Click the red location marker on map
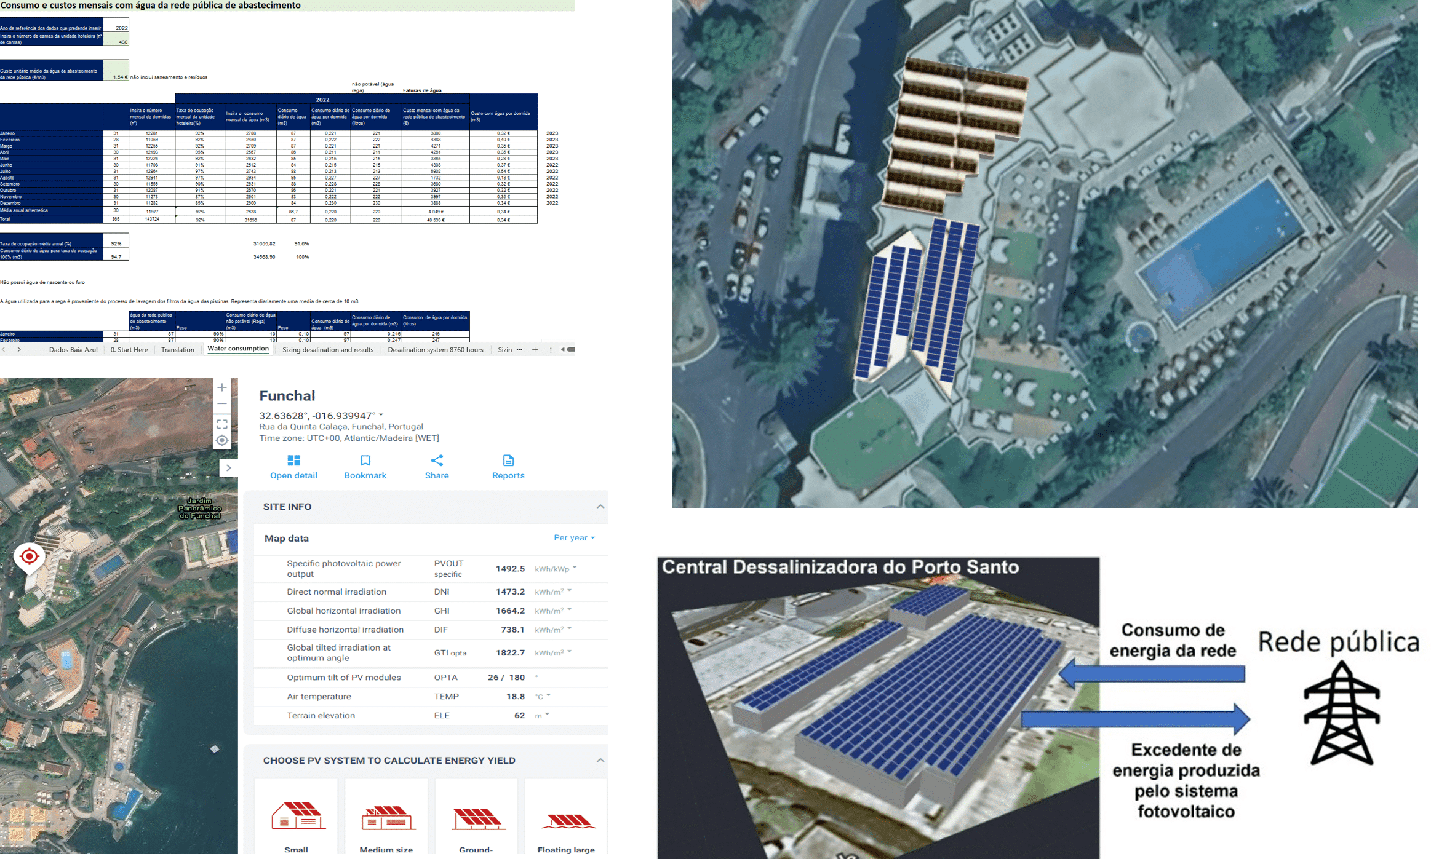The width and height of the screenshot is (1439, 859). click(29, 556)
